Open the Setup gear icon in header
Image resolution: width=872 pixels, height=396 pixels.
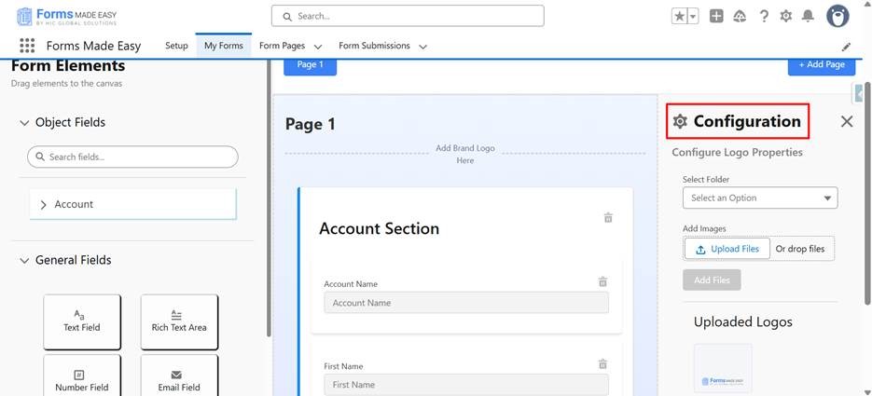[x=785, y=16]
